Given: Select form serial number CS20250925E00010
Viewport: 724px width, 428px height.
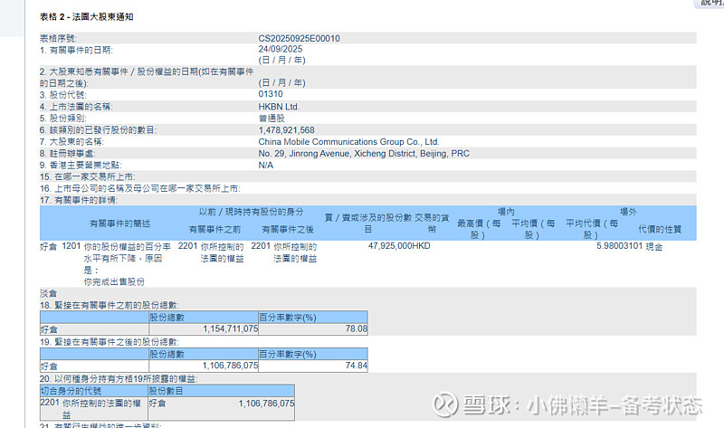Looking at the screenshot, I should [x=299, y=38].
